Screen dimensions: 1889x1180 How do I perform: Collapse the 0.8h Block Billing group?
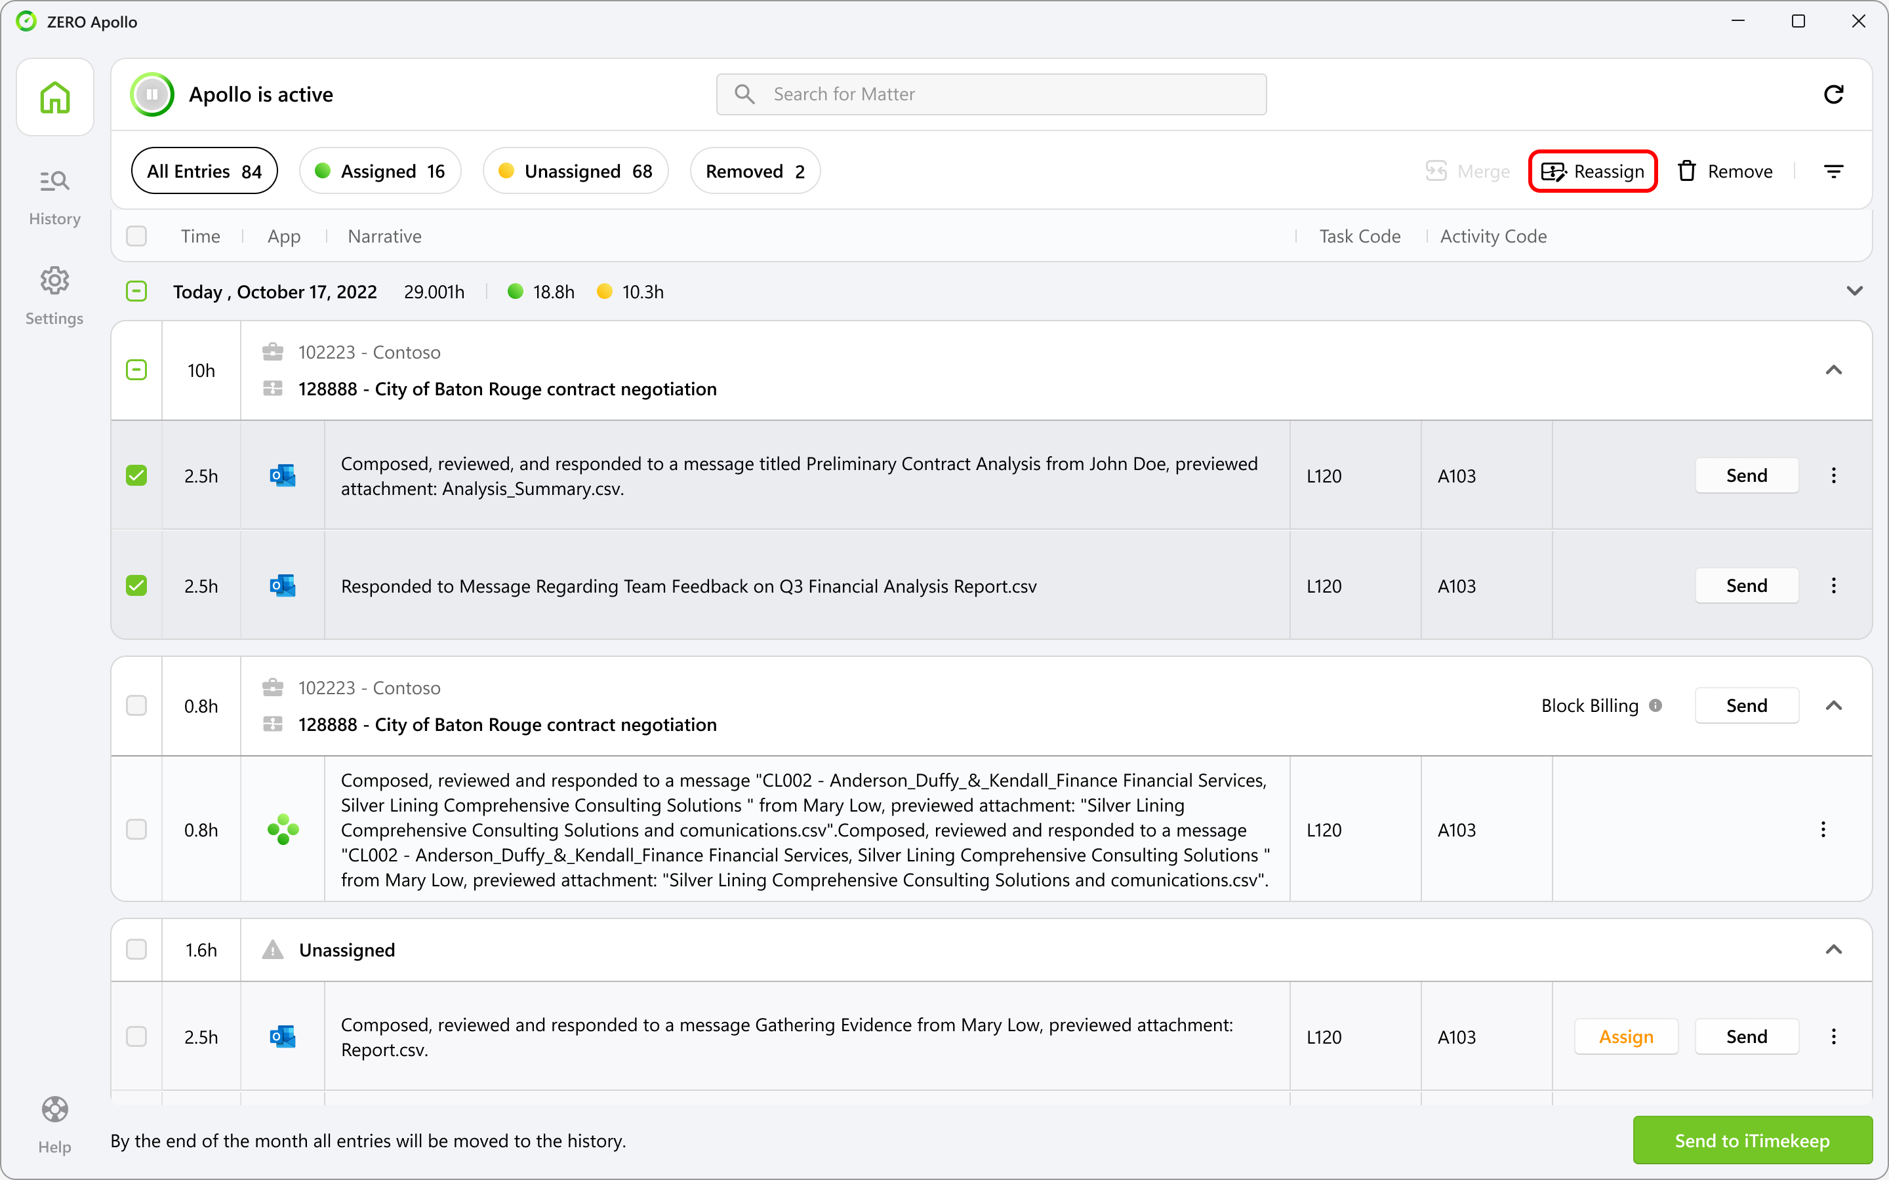pyautogui.click(x=1834, y=705)
